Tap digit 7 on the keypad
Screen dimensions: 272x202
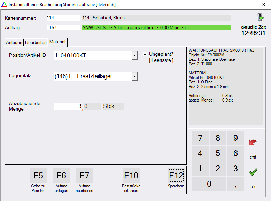[x=200, y=138]
